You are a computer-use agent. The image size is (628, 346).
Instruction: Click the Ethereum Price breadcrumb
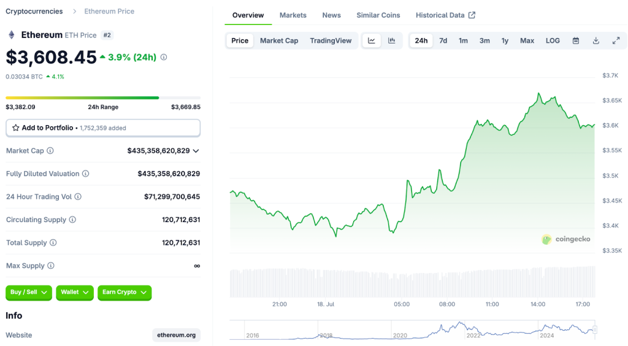pos(109,11)
